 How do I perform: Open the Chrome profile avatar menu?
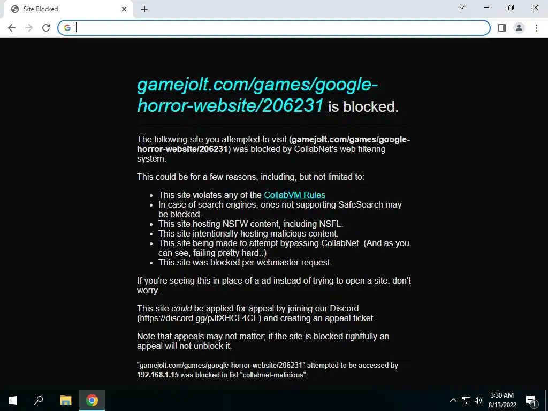click(x=519, y=28)
